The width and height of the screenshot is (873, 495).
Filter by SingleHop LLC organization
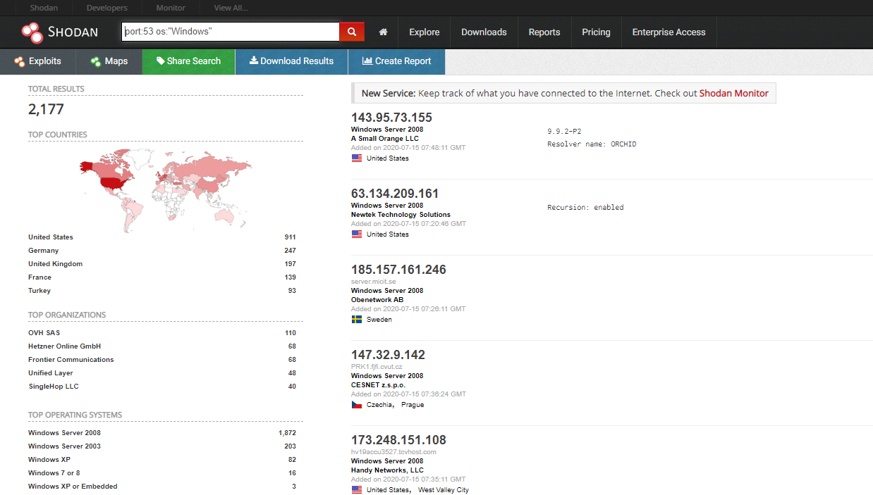54,387
